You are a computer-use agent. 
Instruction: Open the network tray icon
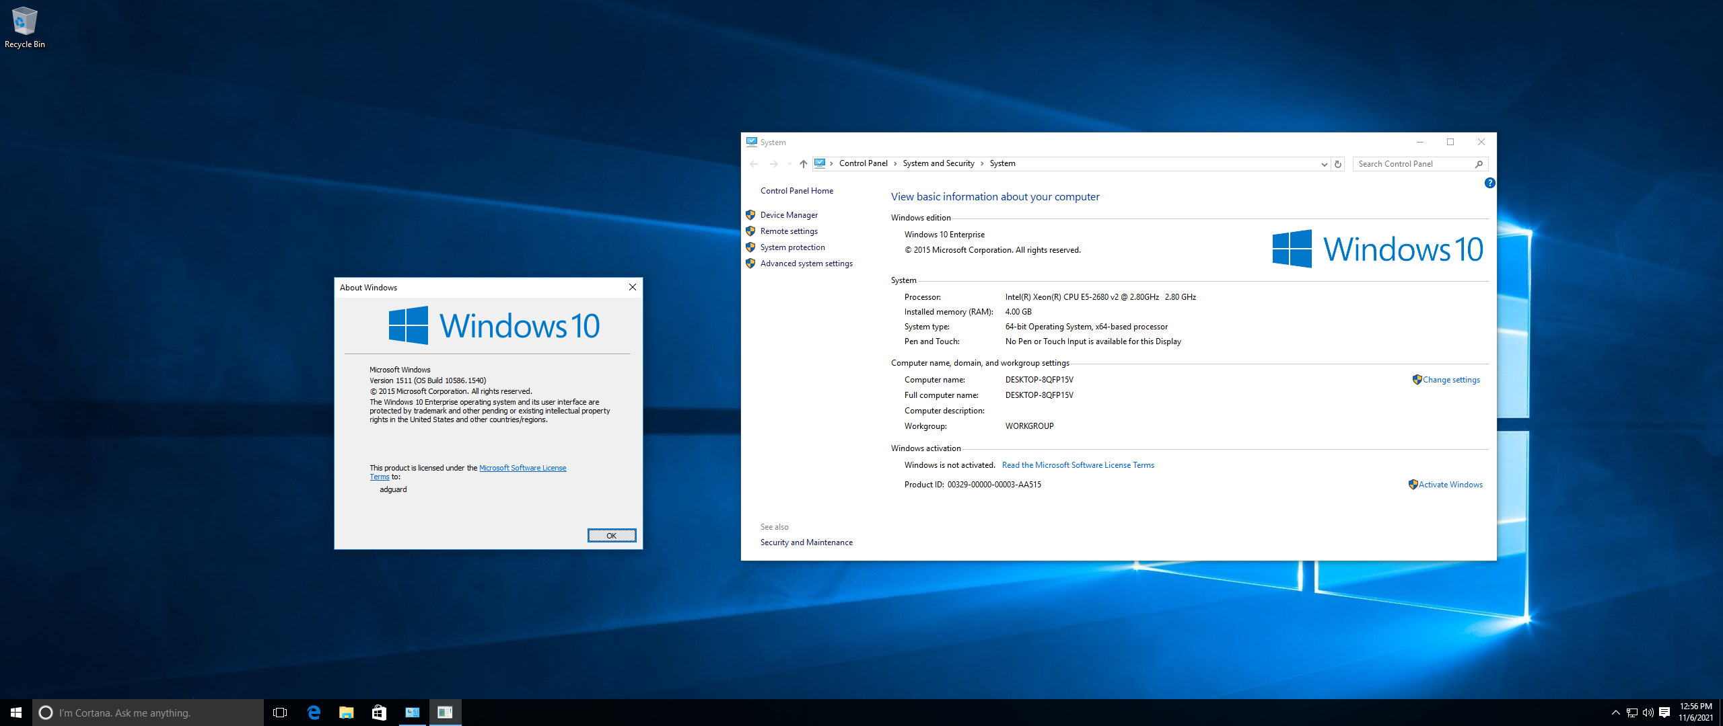click(x=1632, y=713)
